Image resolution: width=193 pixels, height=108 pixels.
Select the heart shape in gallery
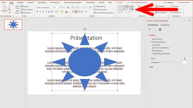click(x=127, y=9)
